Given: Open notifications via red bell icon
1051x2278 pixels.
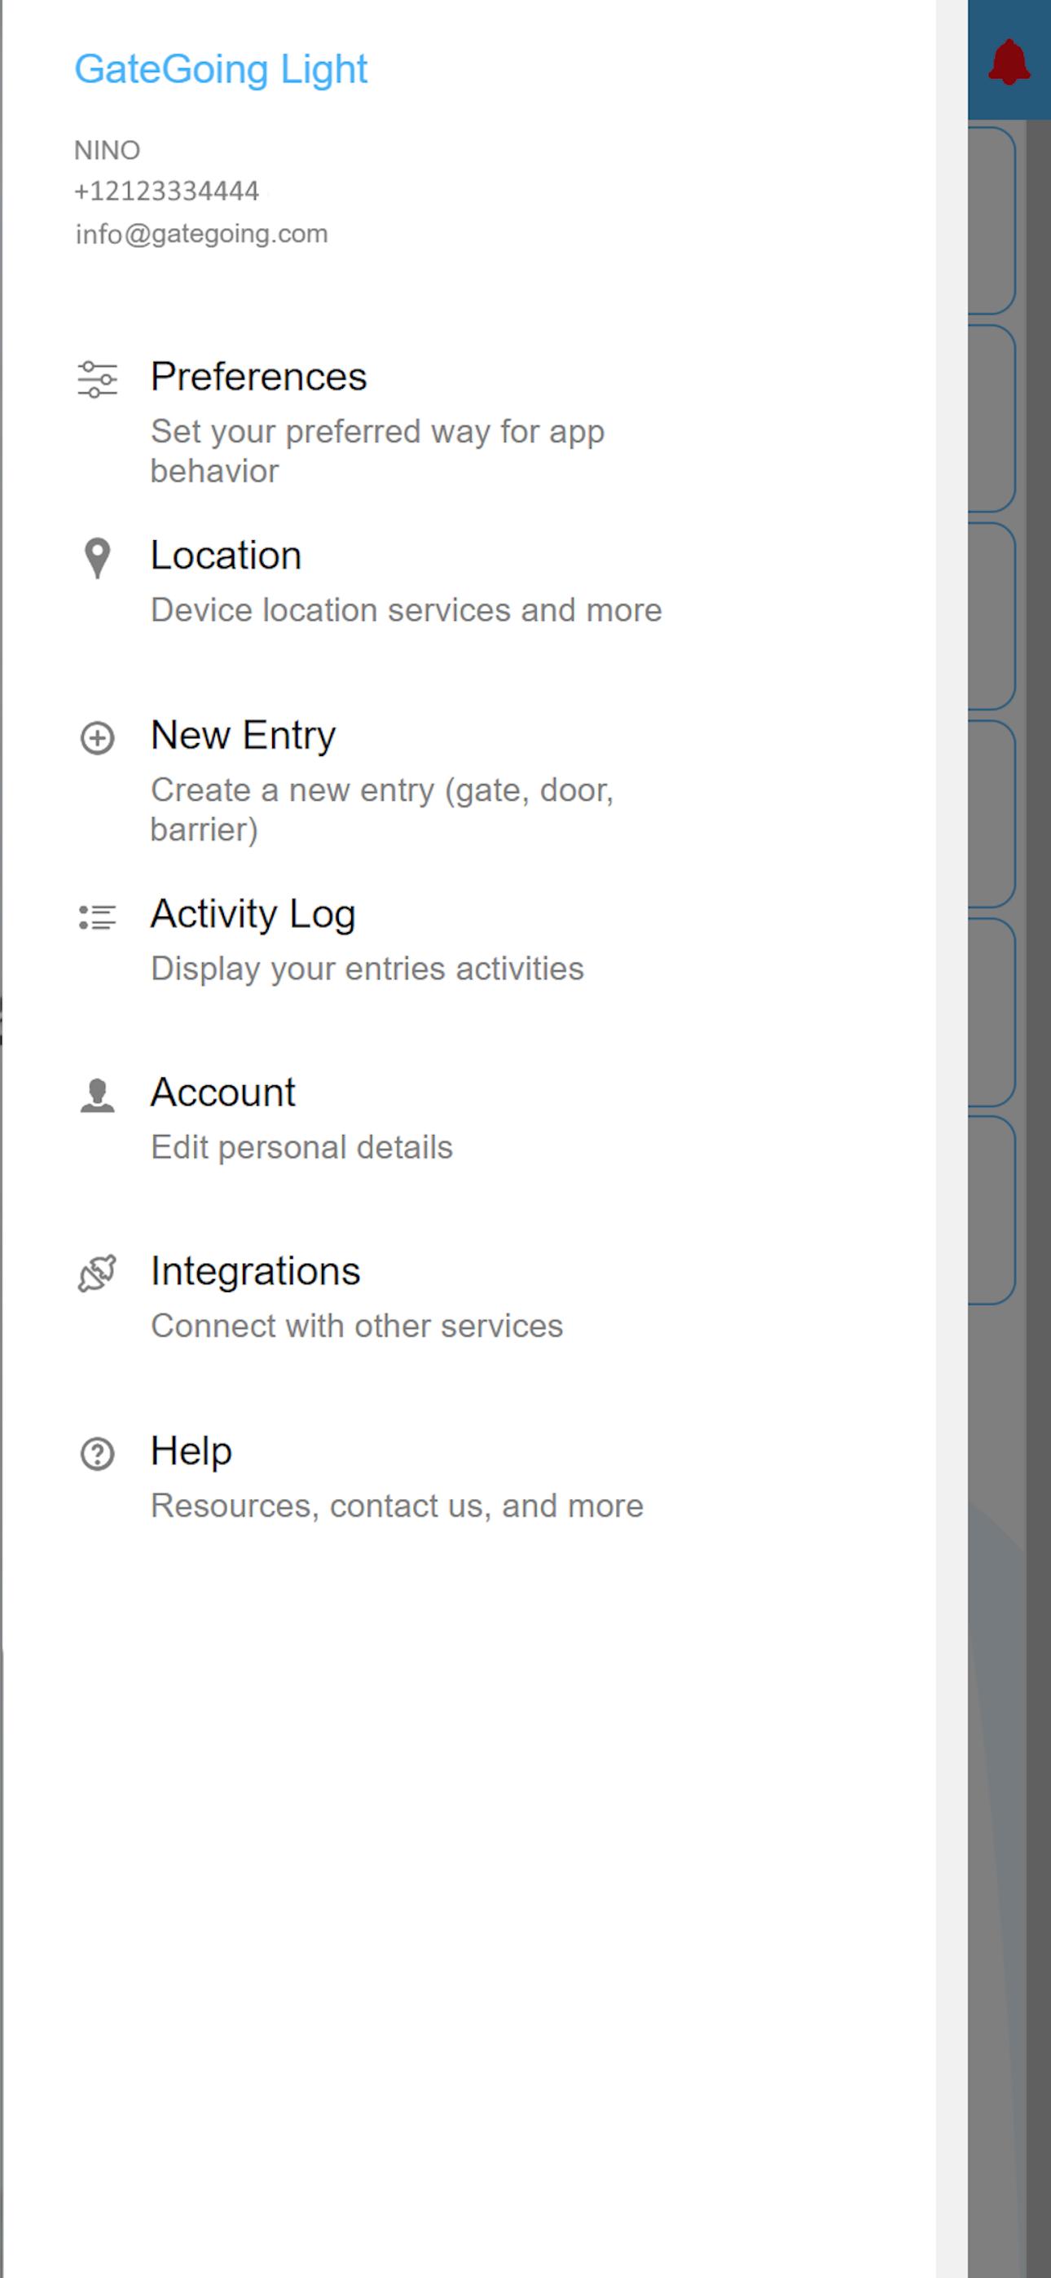Looking at the screenshot, I should point(1009,62).
